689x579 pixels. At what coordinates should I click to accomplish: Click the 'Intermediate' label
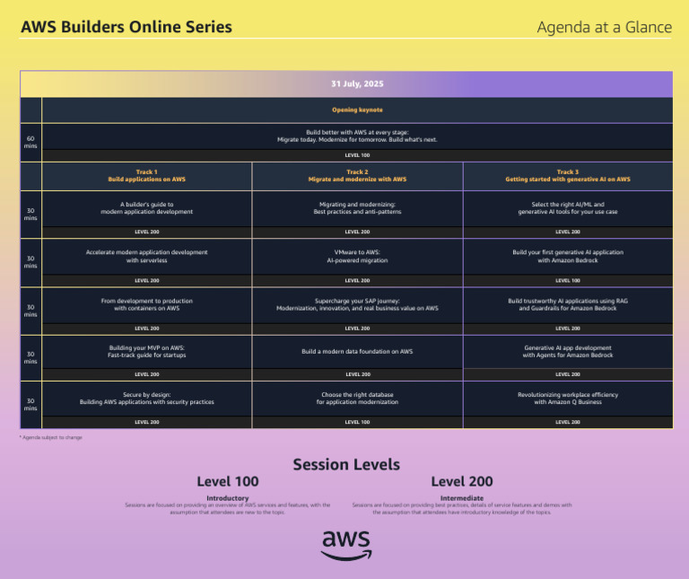[x=462, y=498]
